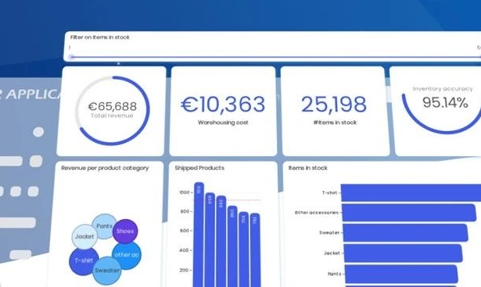Click the 95.14% Inventory accuracy gauge
The image size is (481, 287).
(442, 109)
